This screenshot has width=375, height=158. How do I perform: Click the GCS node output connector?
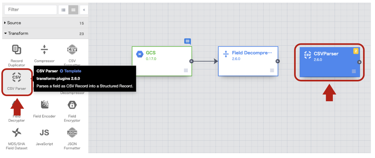(192, 61)
